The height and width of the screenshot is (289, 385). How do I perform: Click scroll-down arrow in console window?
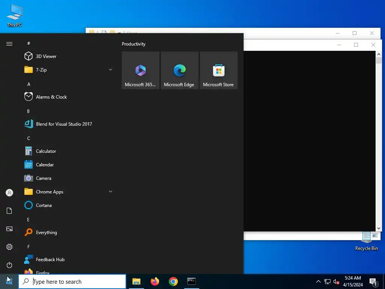pyautogui.click(x=379, y=228)
